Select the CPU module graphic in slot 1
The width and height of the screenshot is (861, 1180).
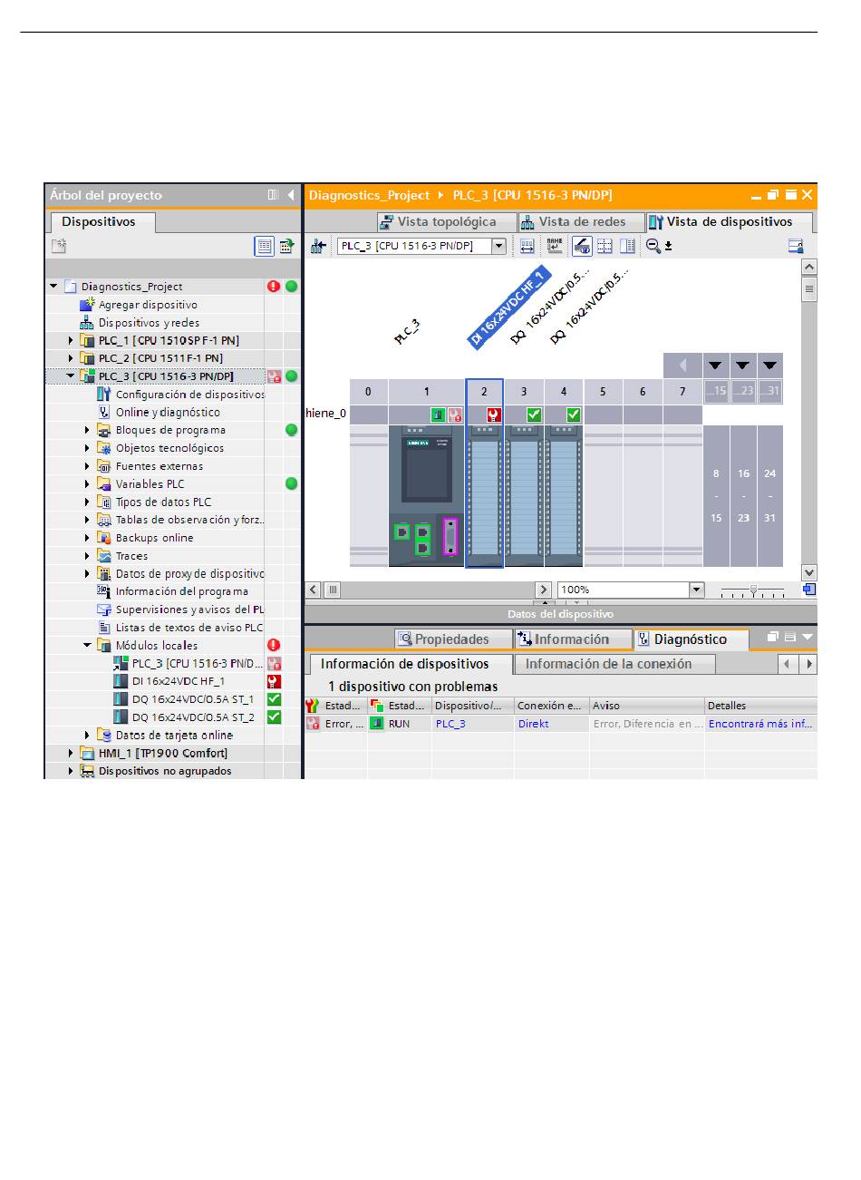pos(426,495)
